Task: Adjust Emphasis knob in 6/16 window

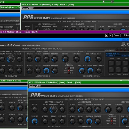Action: point(76,59)
